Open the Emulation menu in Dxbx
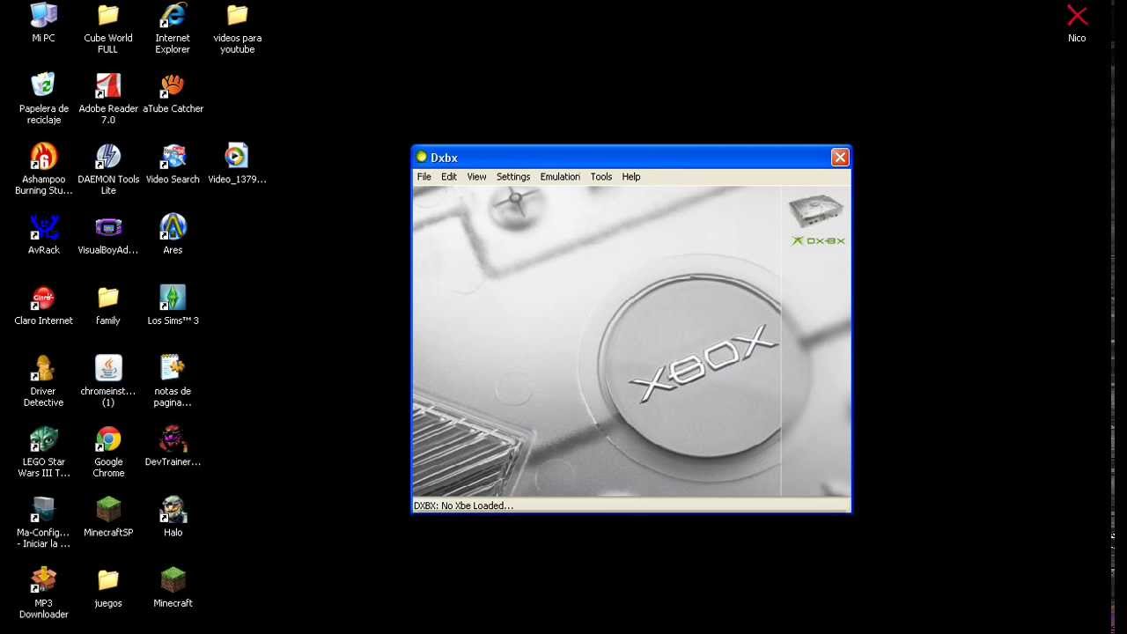1127x634 pixels. pos(560,177)
